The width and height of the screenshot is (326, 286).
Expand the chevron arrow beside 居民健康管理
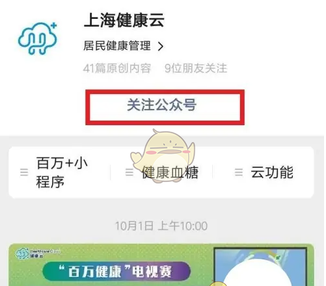click(161, 46)
